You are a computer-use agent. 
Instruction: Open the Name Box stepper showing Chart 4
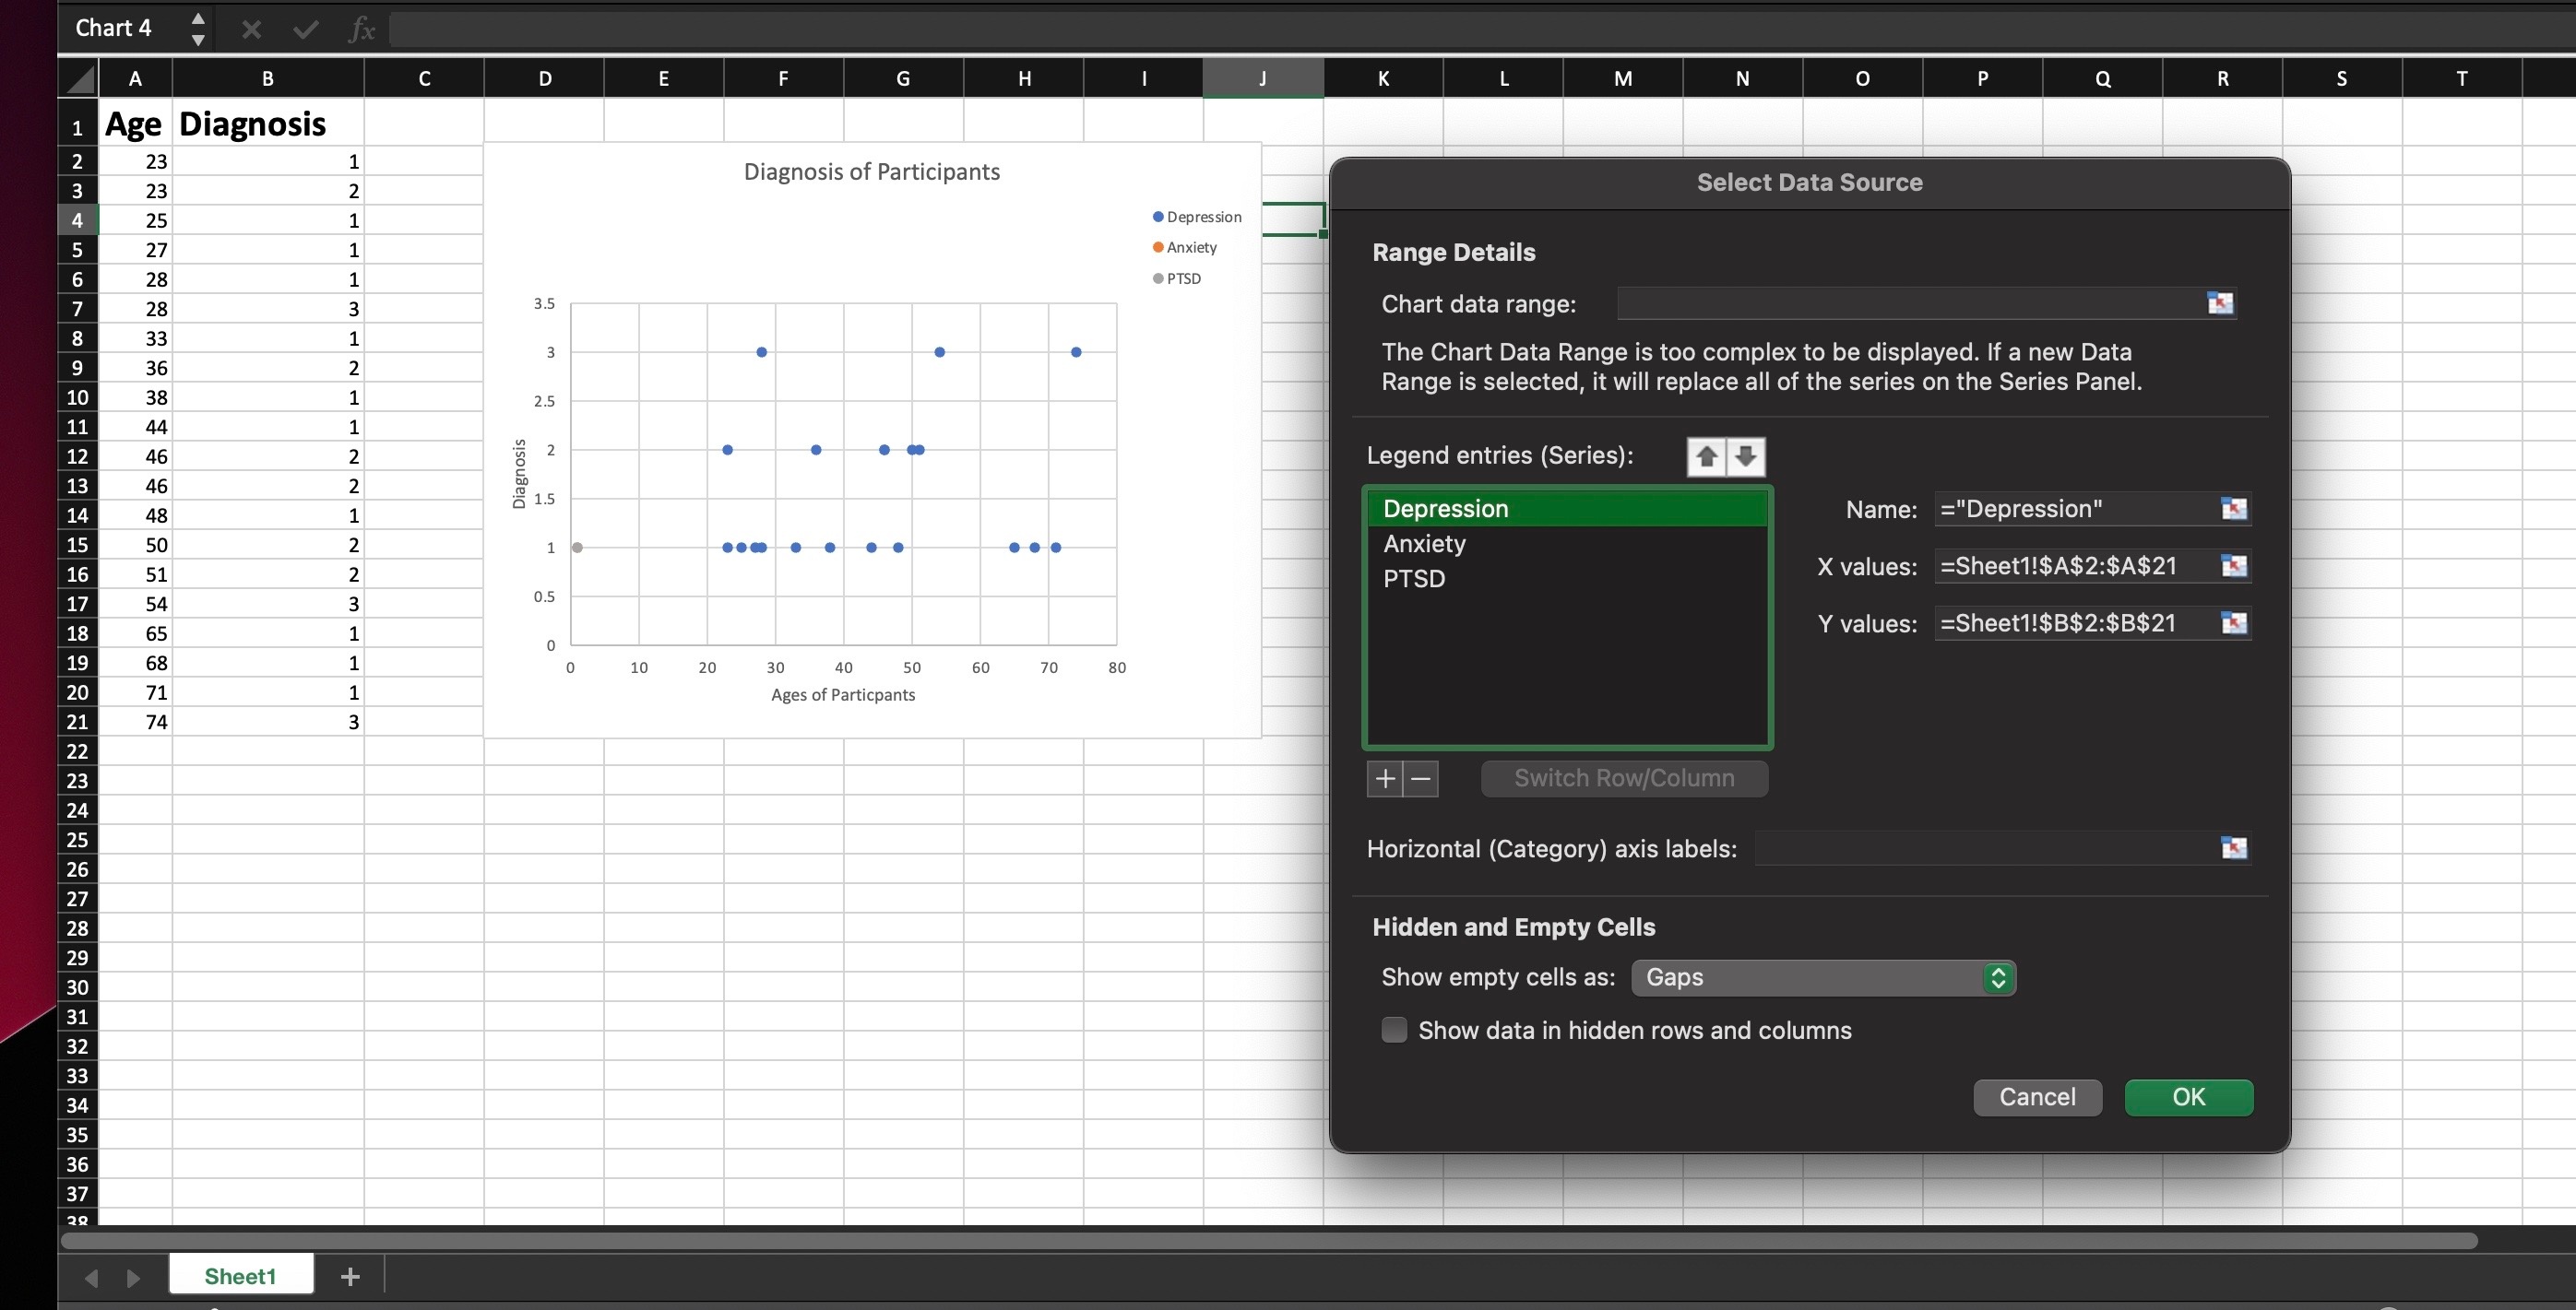click(198, 29)
